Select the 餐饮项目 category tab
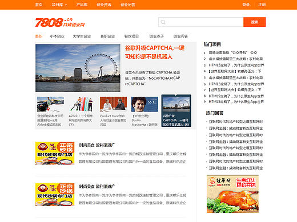 [x=131, y=36]
